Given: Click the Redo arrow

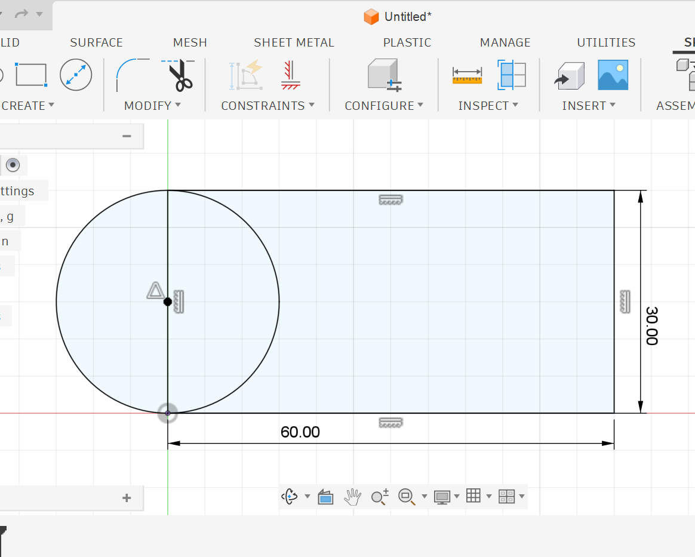Looking at the screenshot, I should coord(21,14).
